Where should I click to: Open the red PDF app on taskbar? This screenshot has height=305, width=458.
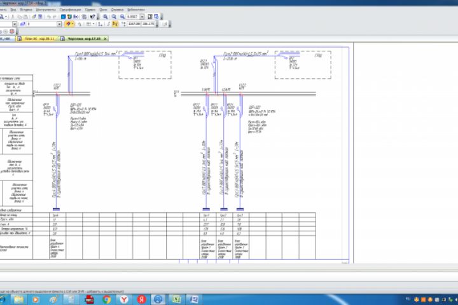tap(89, 299)
